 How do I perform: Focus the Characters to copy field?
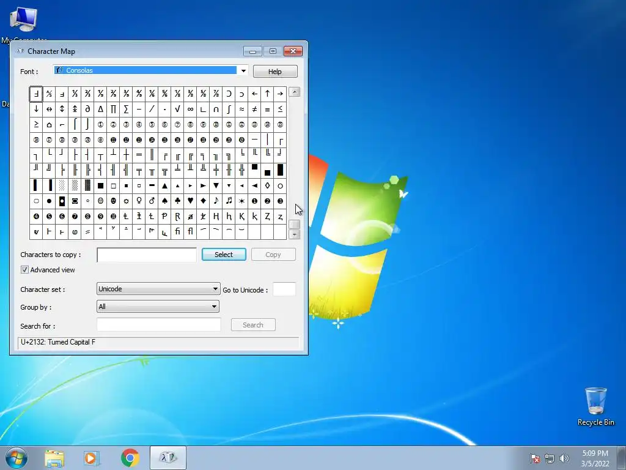point(147,255)
